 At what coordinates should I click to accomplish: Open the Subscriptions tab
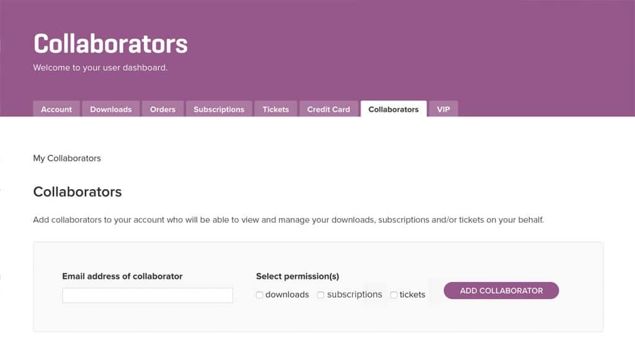219,109
